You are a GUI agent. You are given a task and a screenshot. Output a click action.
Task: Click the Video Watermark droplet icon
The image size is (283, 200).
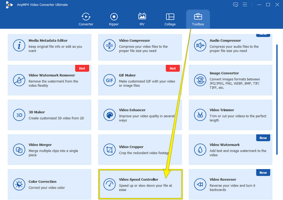(x=200, y=149)
